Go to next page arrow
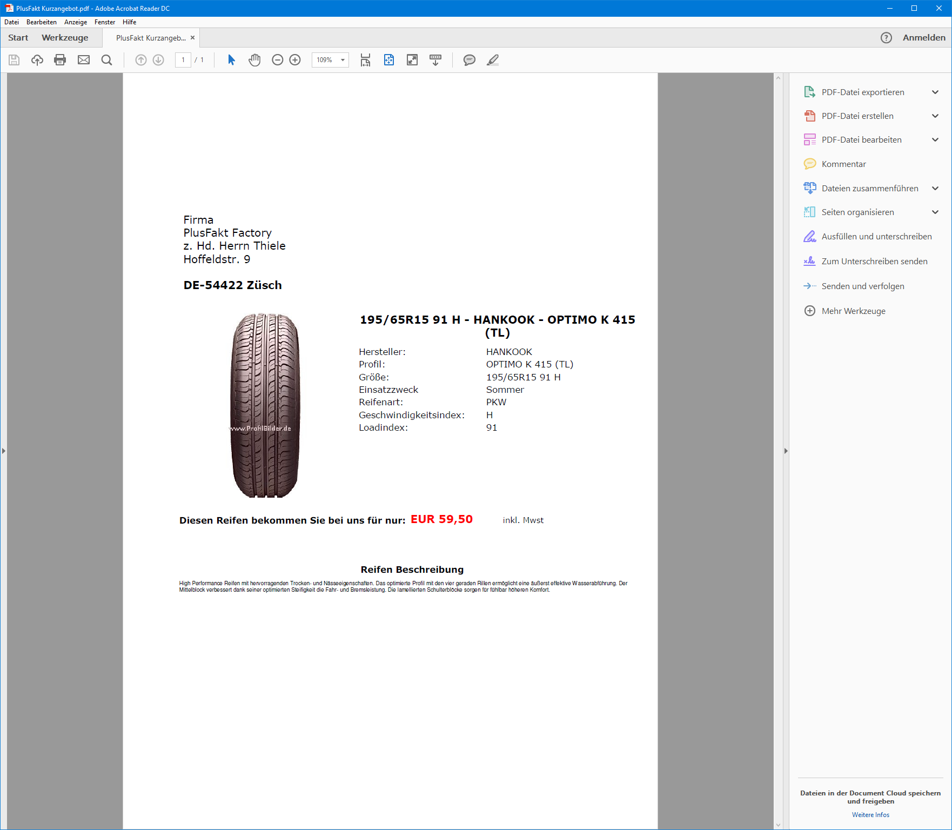952x830 pixels. [158, 60]
